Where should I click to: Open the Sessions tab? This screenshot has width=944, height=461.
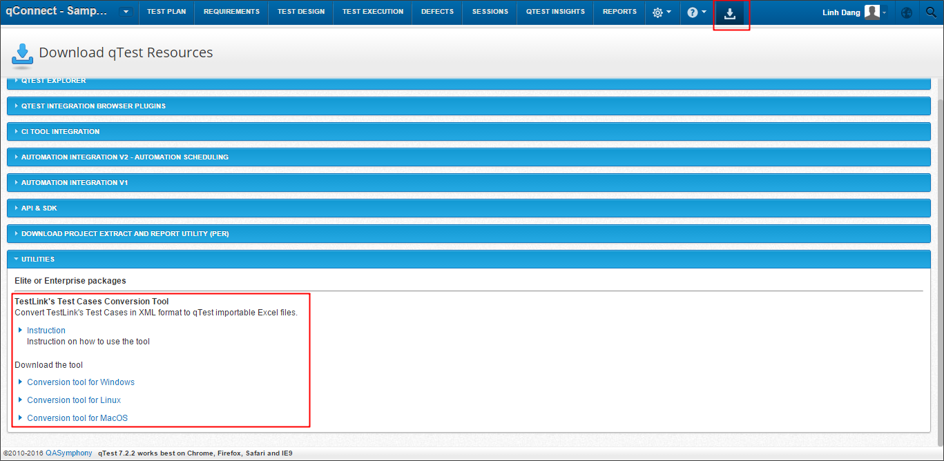click(x=490, y=12)
